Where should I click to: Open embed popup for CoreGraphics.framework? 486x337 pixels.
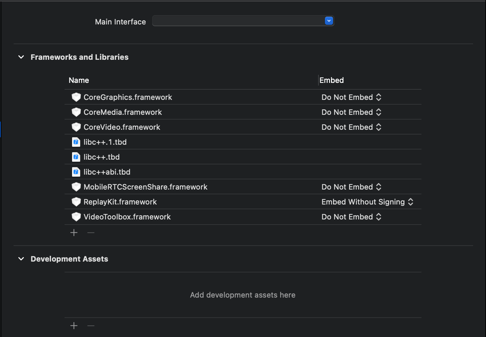tap(351, 97)
